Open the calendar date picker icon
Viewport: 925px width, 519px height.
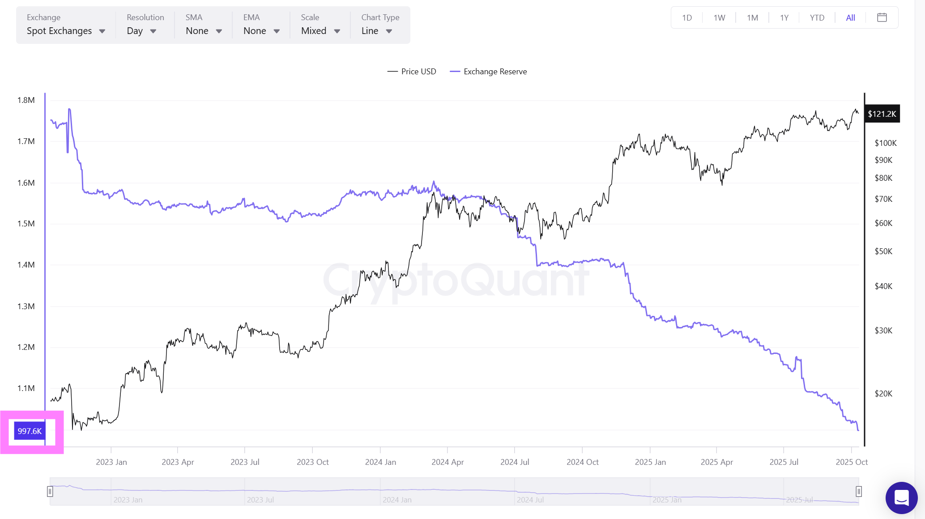click(x=882, y=18)
